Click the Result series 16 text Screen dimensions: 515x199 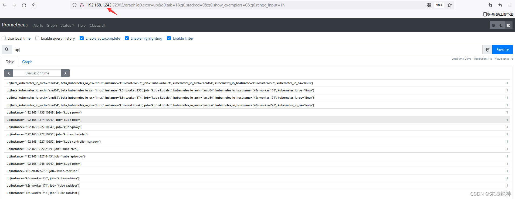[504, 59]
